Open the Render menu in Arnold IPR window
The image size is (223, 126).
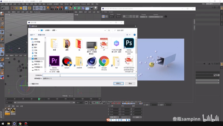[x=111, y=12]
